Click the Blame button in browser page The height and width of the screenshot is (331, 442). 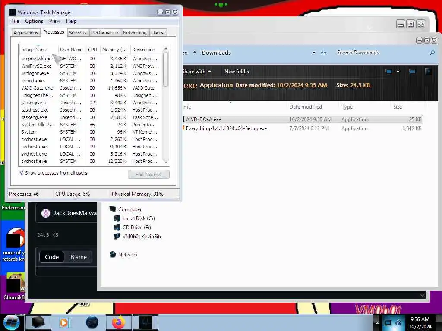(x=79, y=257)
